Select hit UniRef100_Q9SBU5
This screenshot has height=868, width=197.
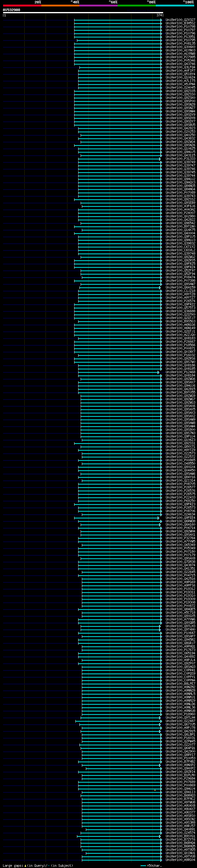(180, 125)
